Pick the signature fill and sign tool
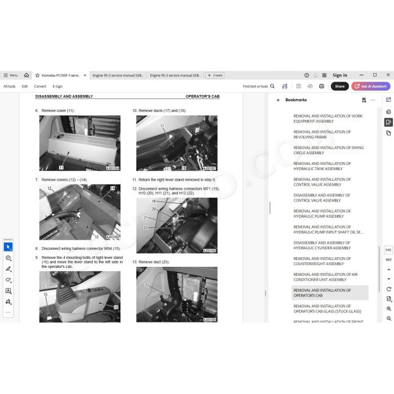Viewport: 394px width, 394px height. click(x=8, y=302)
